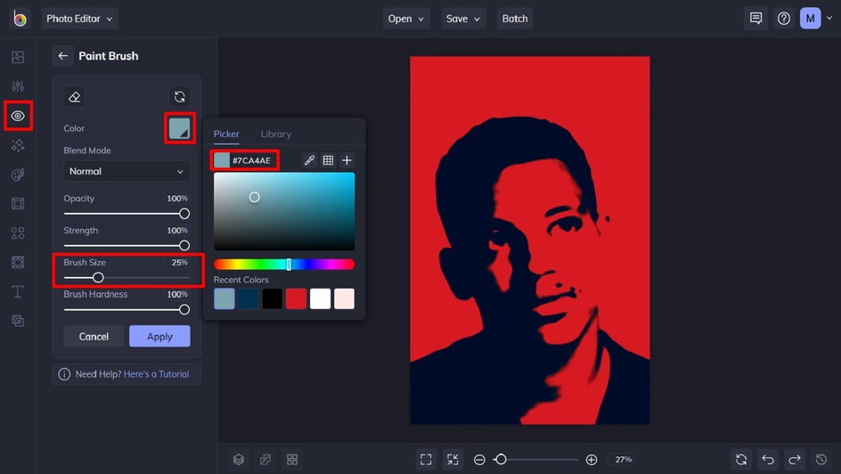Switch to the Library tab

(x=276, y=134)
